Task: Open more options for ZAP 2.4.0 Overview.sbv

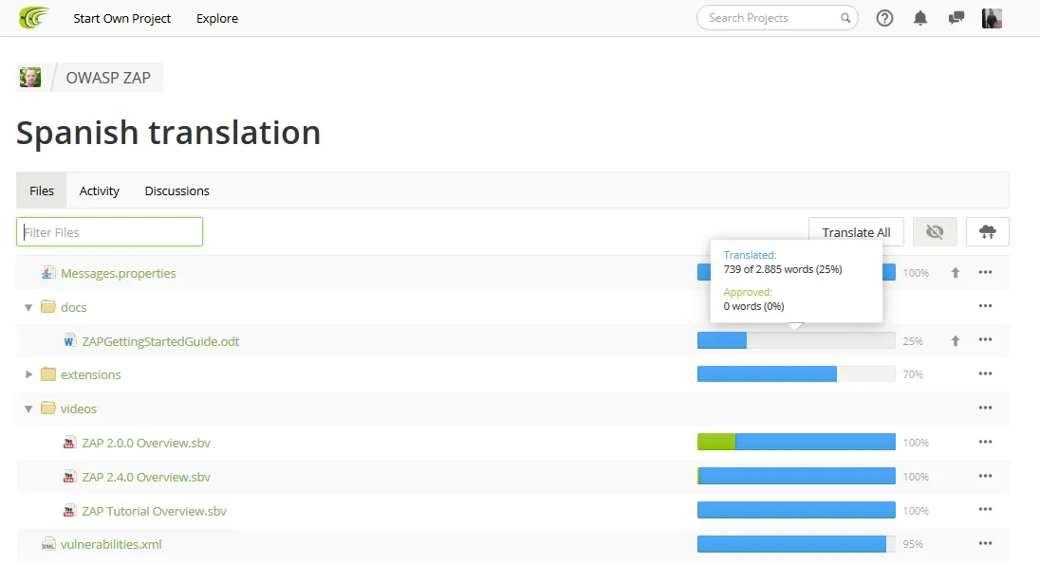Action: 985,476
